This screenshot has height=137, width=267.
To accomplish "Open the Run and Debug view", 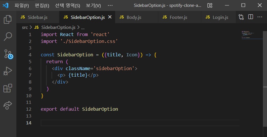I will (x=8, y=71).
